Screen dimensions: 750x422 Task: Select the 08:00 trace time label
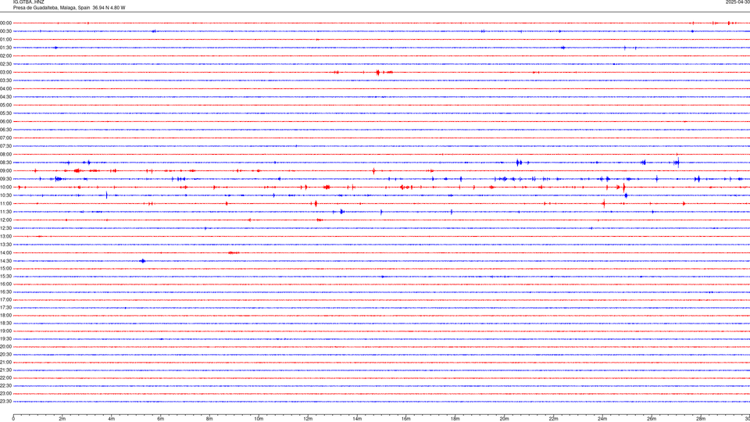click(x=5, y=154)
